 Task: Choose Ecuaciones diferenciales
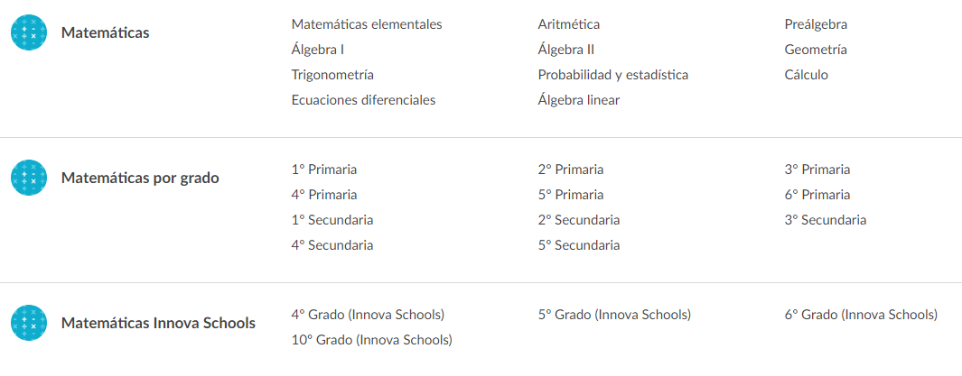coord(363,100)
